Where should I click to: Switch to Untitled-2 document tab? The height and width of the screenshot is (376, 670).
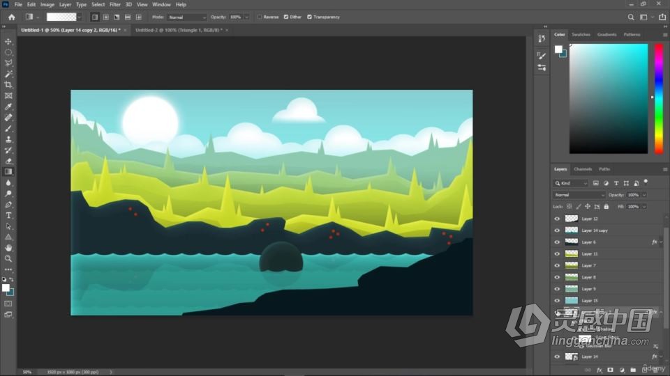click(x=179, y=30)
